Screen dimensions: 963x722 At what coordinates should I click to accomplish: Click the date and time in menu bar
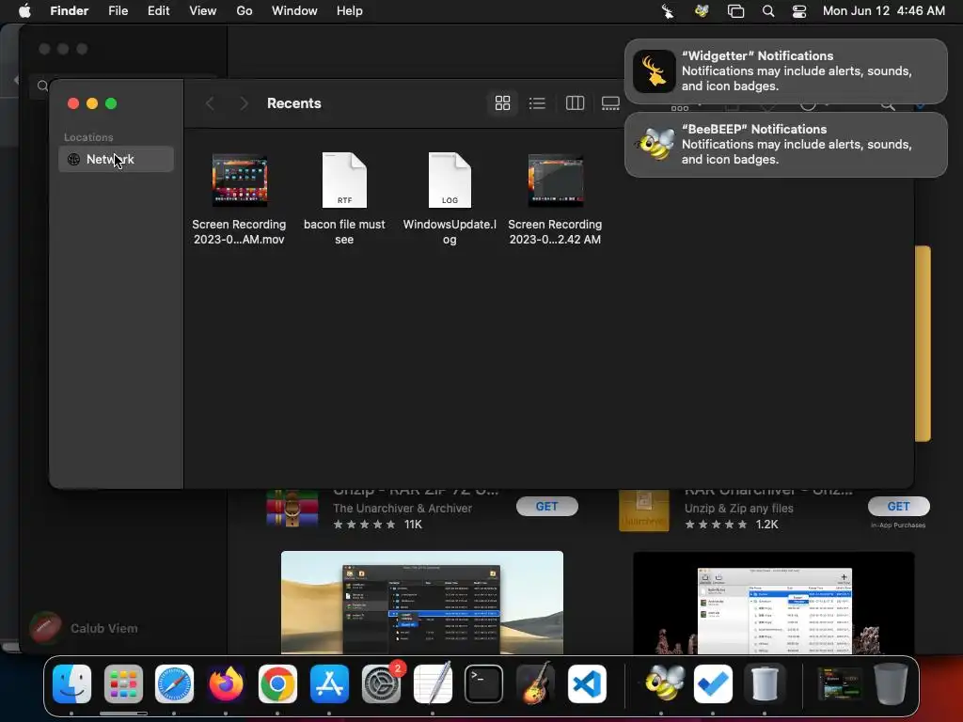[883, 11]
